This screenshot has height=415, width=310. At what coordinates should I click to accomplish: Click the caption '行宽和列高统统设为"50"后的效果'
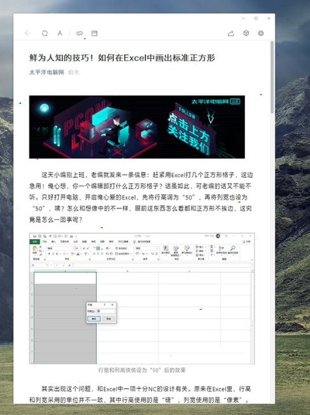coord(142,370)
